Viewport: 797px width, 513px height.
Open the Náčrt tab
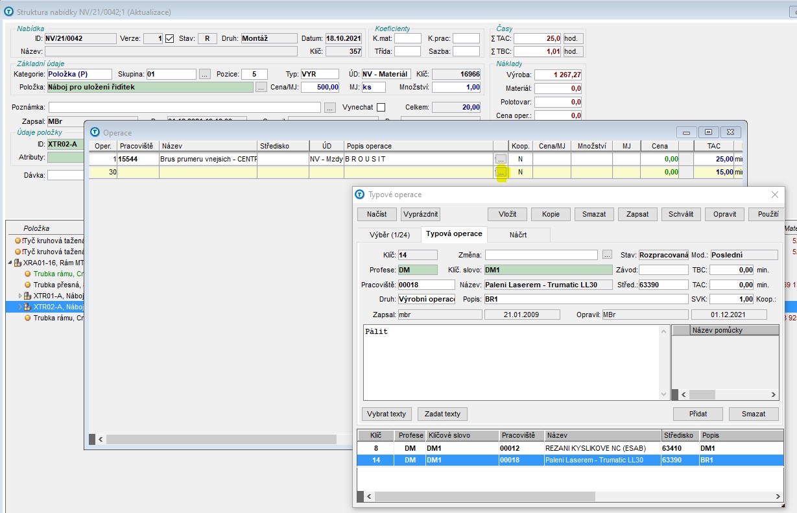point(518,234)
